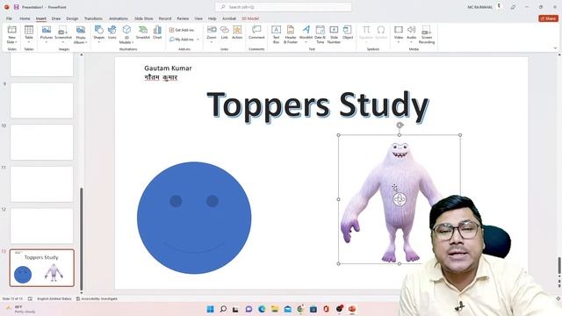
Task: Click the Share button
Action: (x=548, y=18)
